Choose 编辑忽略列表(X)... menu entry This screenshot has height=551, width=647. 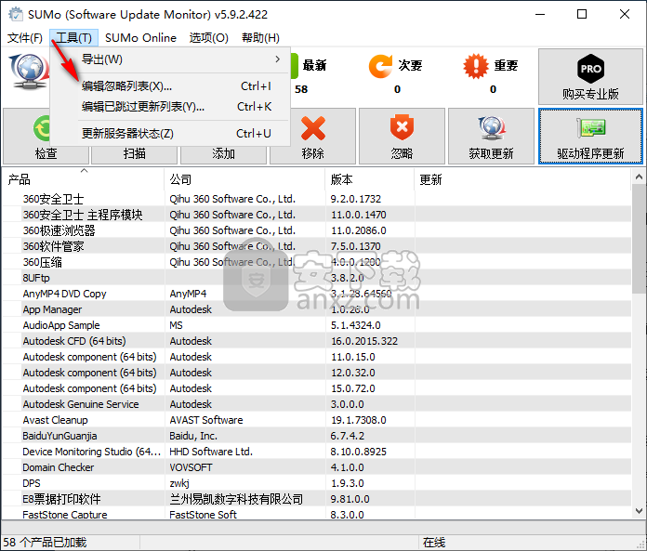(170, 86)
